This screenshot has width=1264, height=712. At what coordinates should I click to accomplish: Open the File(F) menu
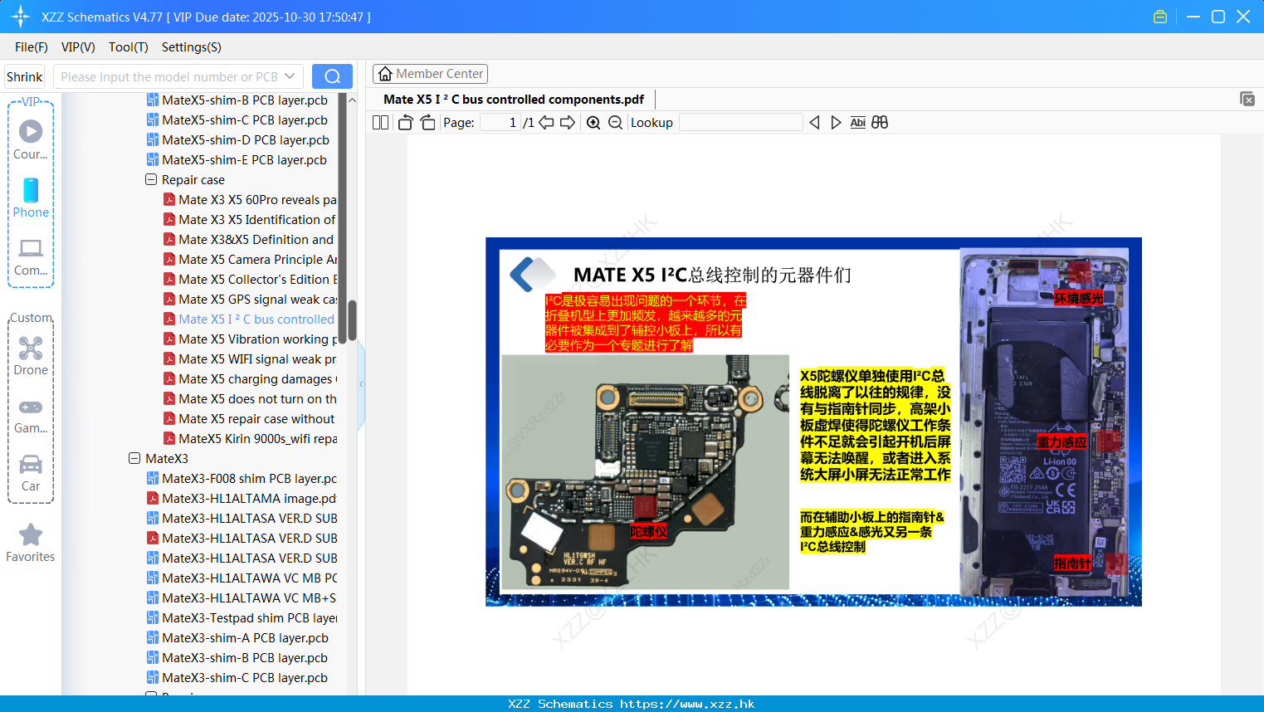32,47
